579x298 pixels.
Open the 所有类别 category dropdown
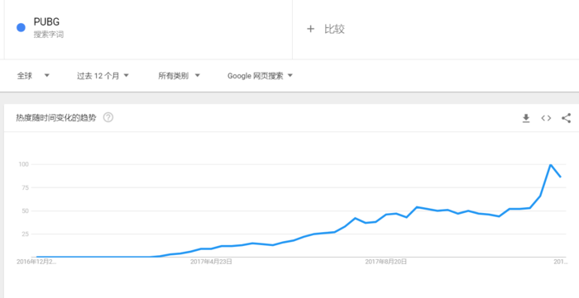click(179, 76)
